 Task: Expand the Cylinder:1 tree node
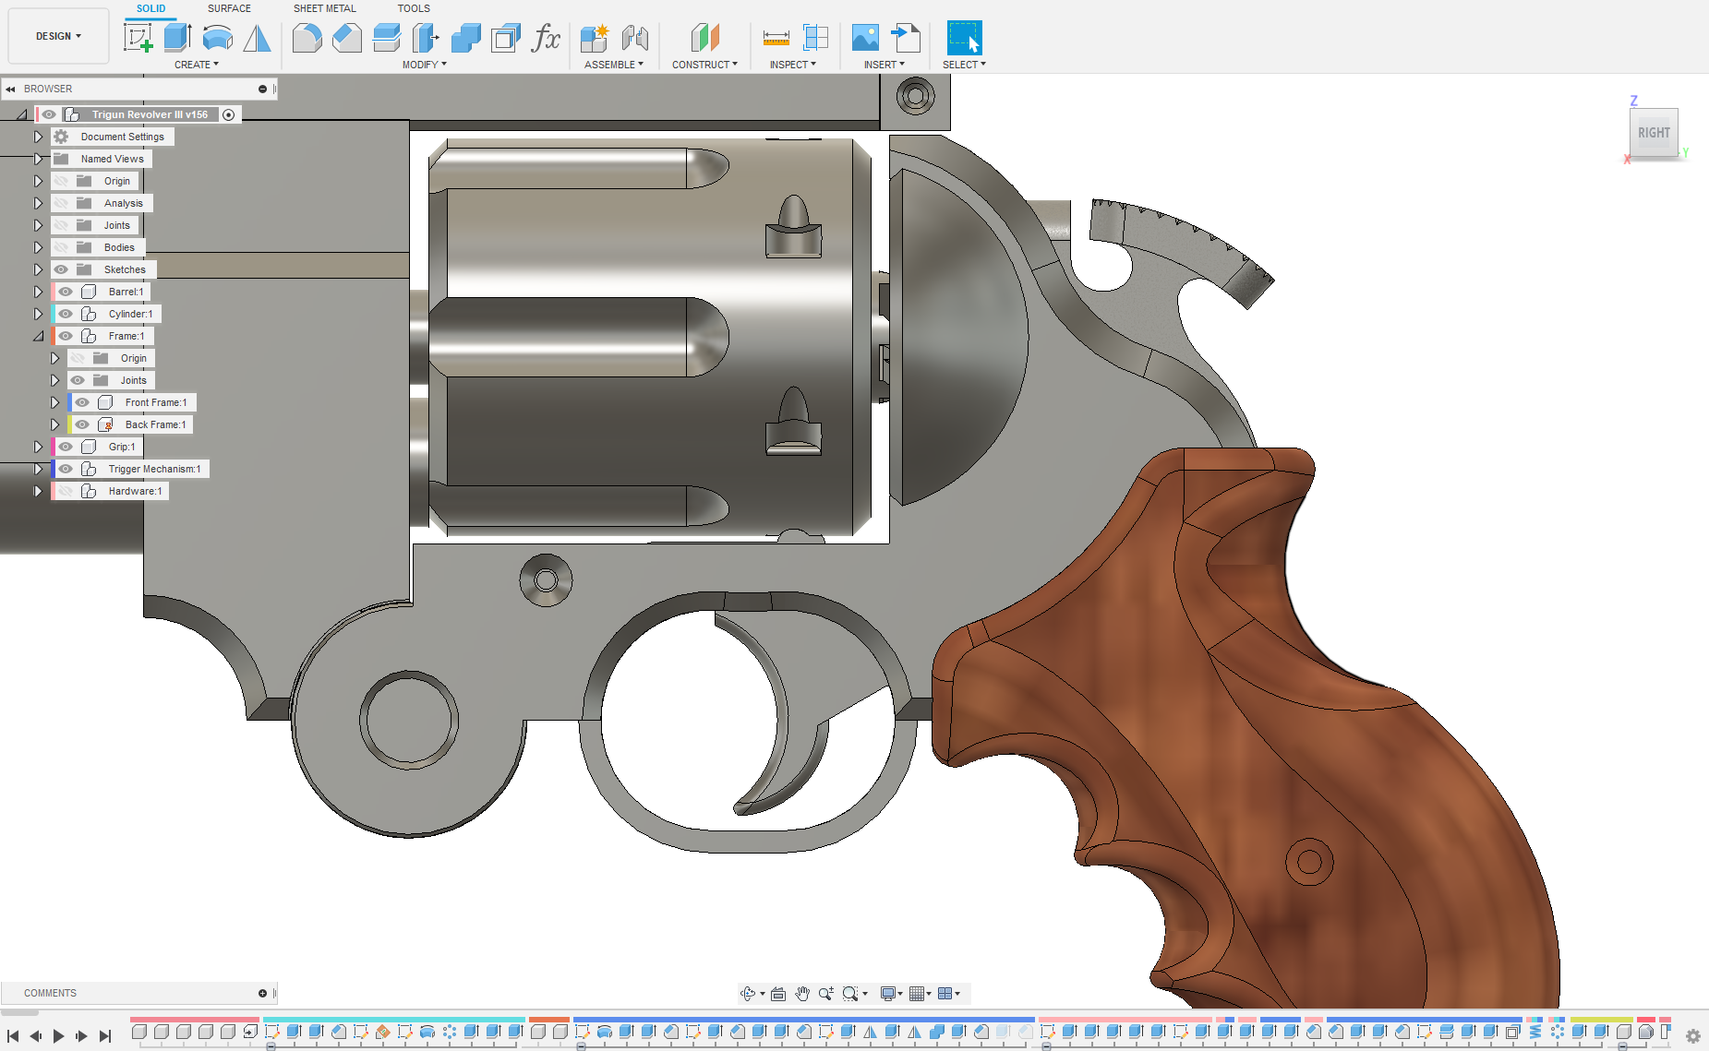38,314
